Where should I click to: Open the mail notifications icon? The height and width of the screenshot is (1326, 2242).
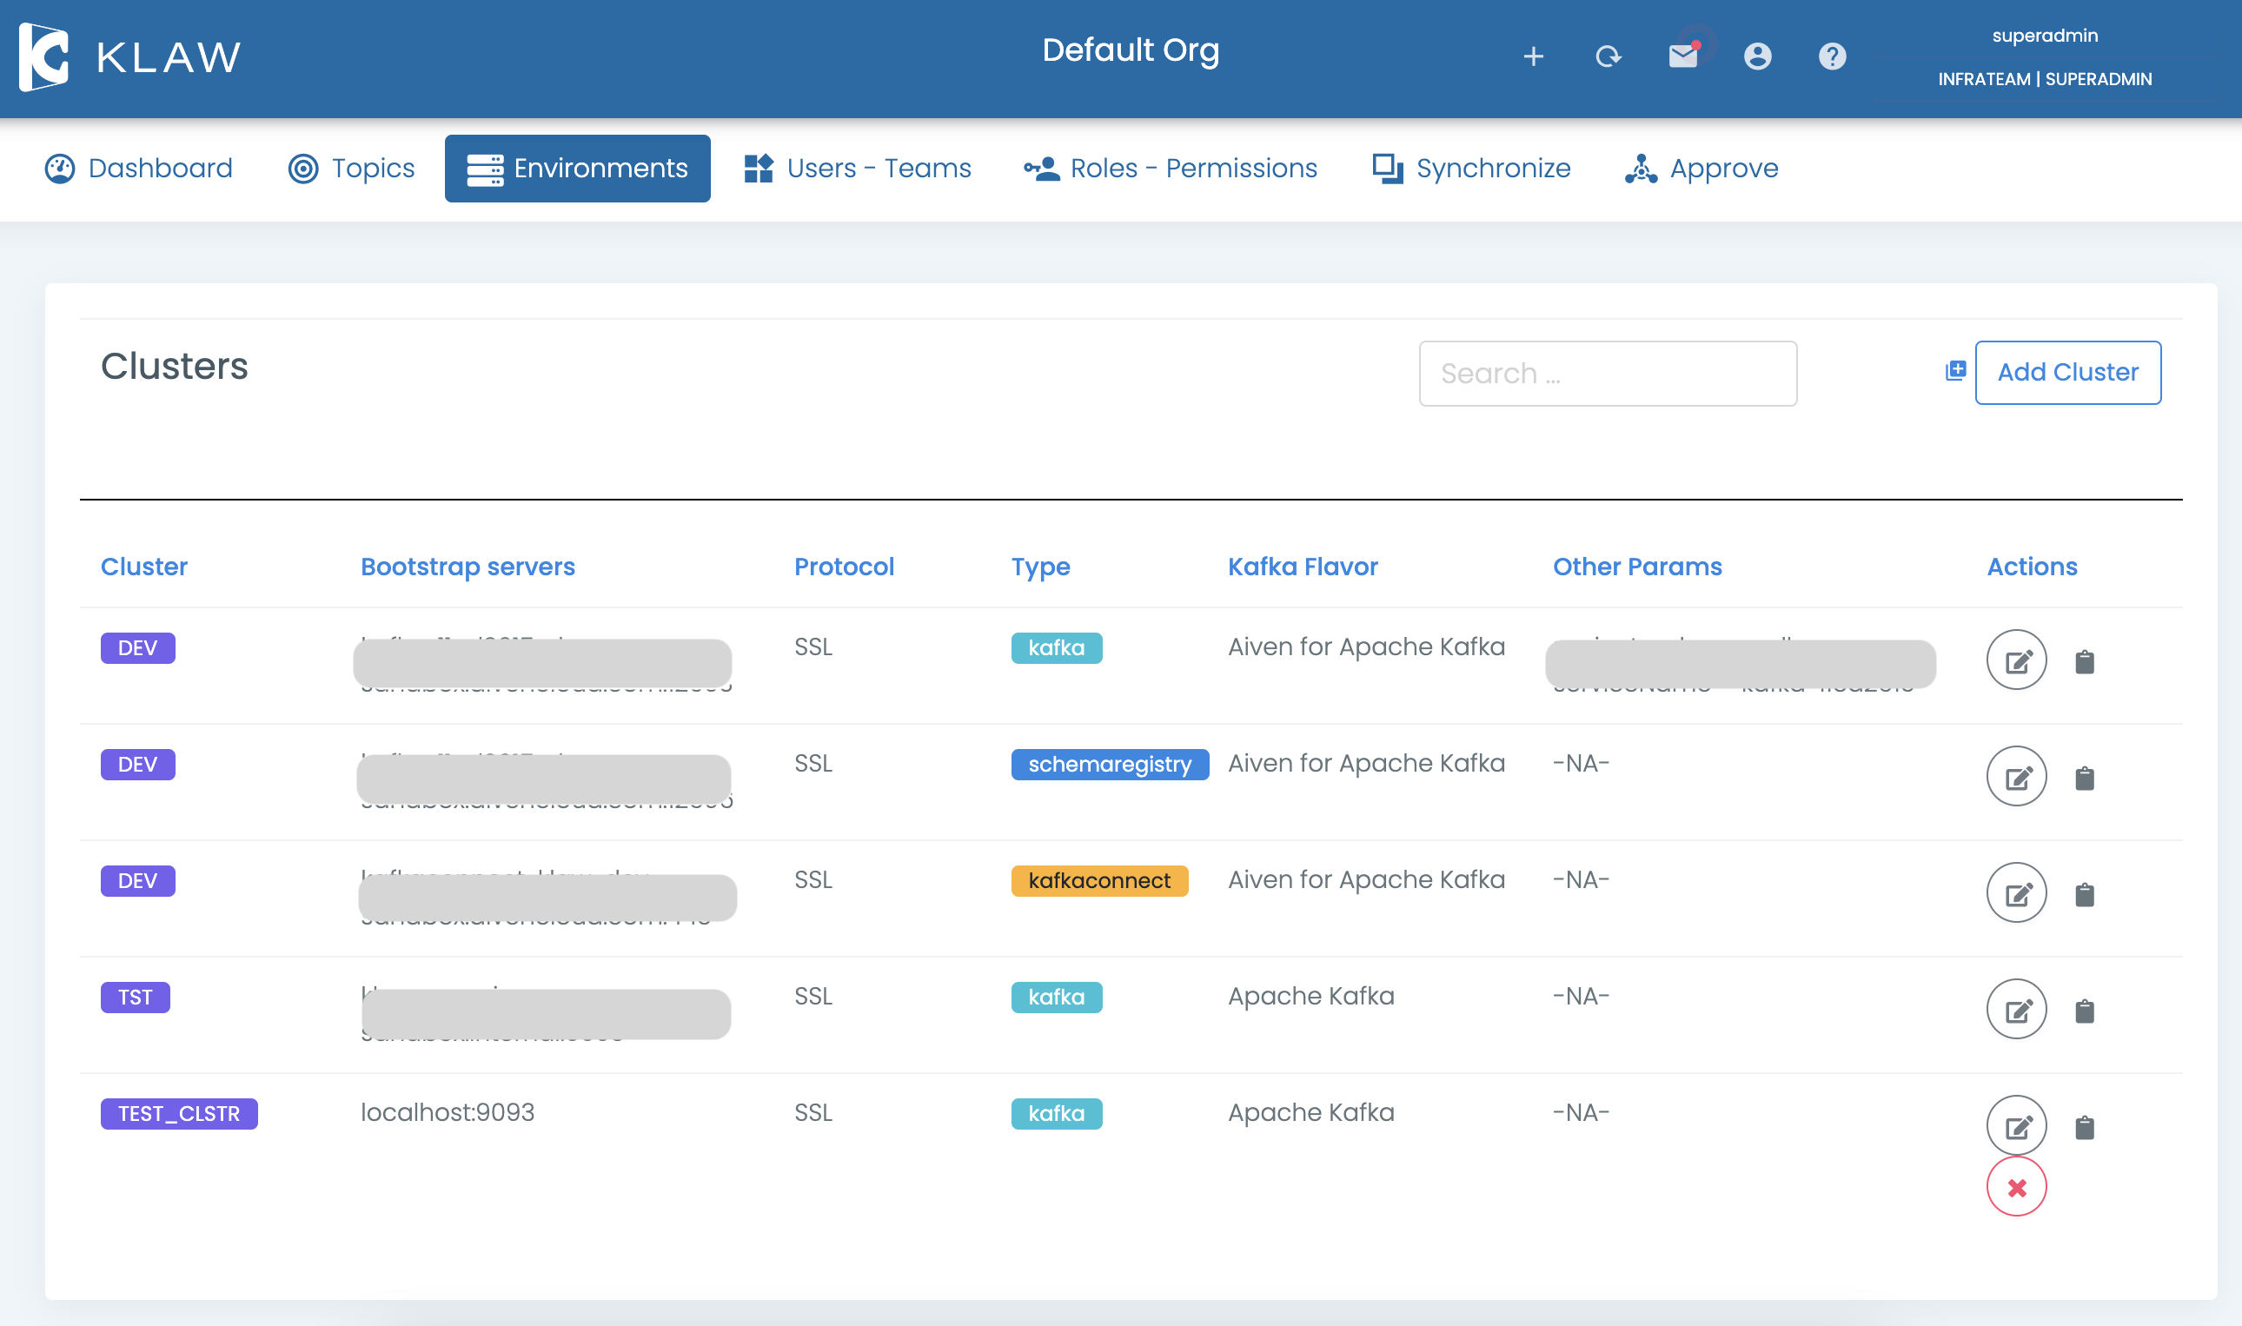pos(1682,57)
